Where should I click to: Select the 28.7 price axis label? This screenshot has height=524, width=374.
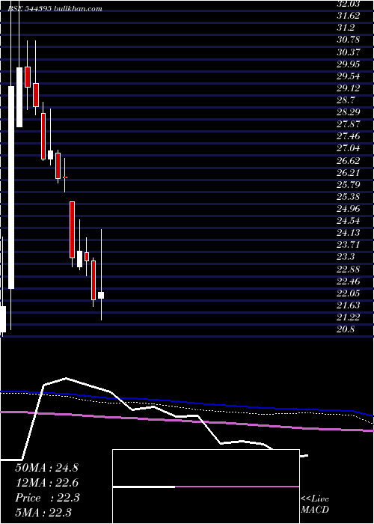(x=346, y=100)
